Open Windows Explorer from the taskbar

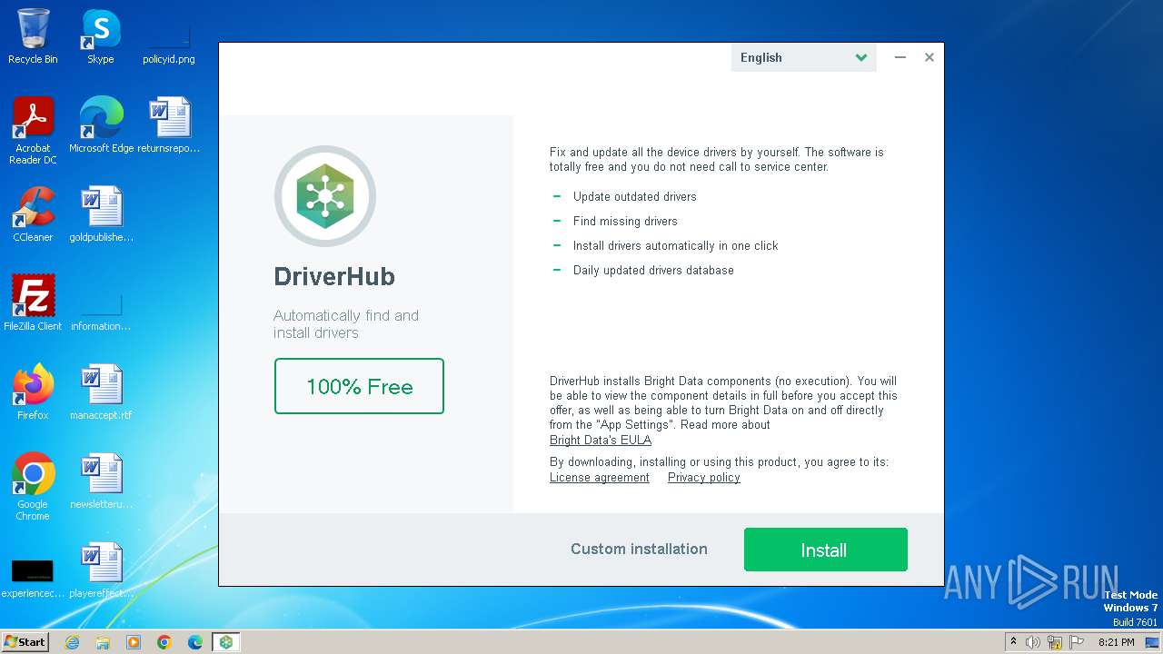tap(103, 642)
